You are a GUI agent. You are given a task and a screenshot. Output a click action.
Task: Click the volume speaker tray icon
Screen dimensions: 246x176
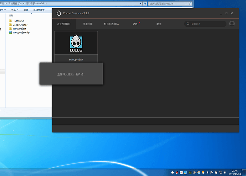(x=225, y=172)
